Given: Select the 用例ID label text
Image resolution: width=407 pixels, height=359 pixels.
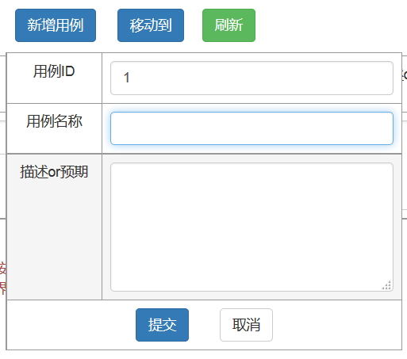Looking at the screenshot, I should [x=54, y=71].
